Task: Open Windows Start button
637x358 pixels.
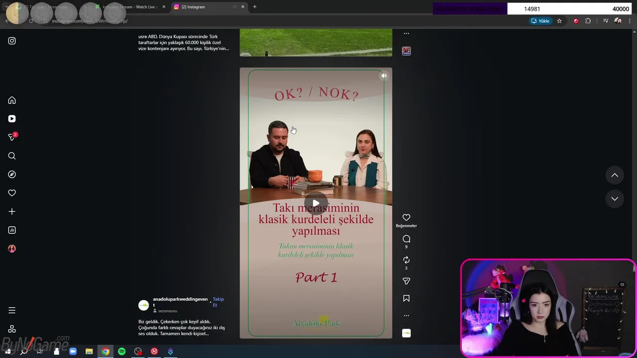Action: pyautogui.click(x=8, y=352)
